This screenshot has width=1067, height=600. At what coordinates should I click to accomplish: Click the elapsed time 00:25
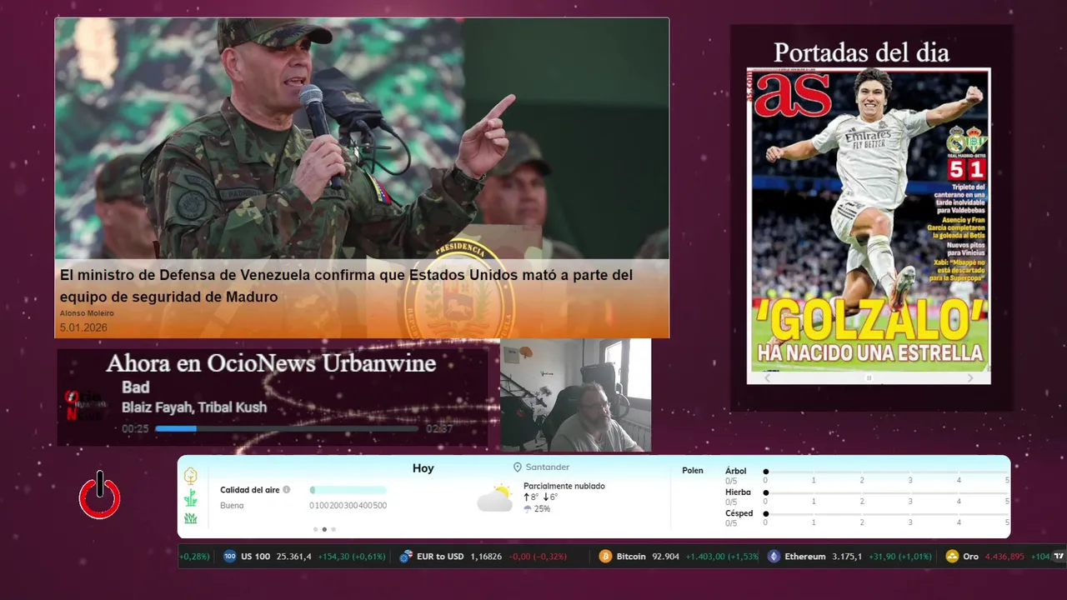point(135,429)
